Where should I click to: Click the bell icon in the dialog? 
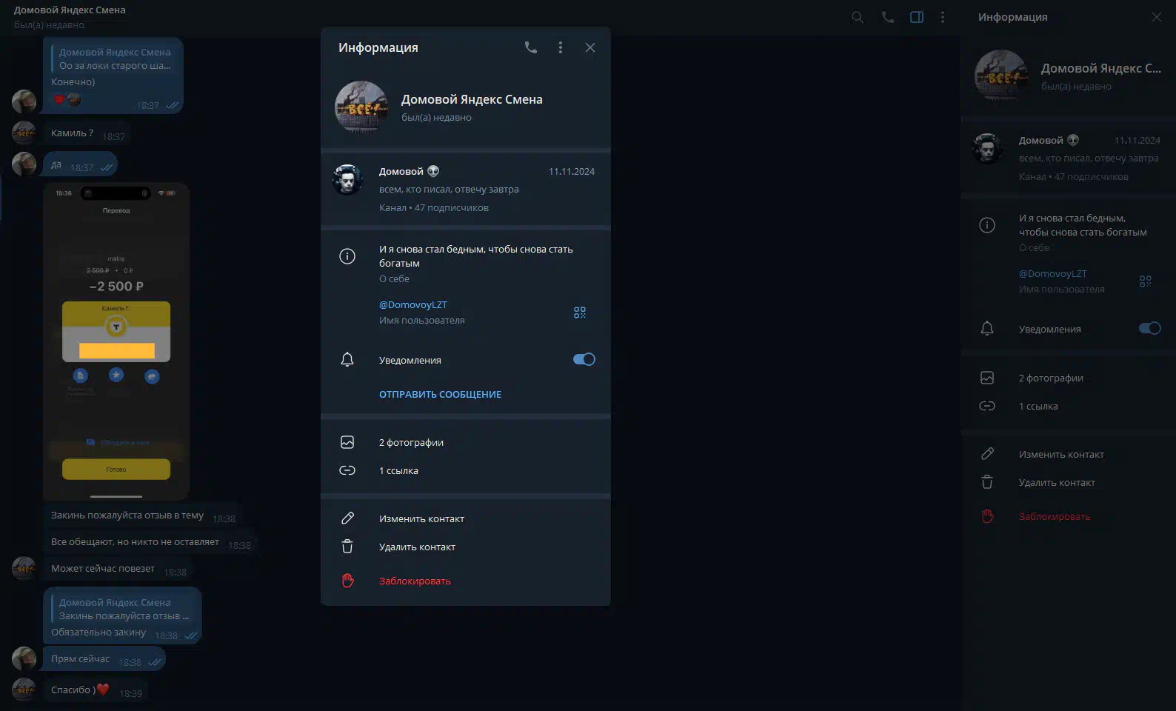pyautogui.click(x=347, y=359)
